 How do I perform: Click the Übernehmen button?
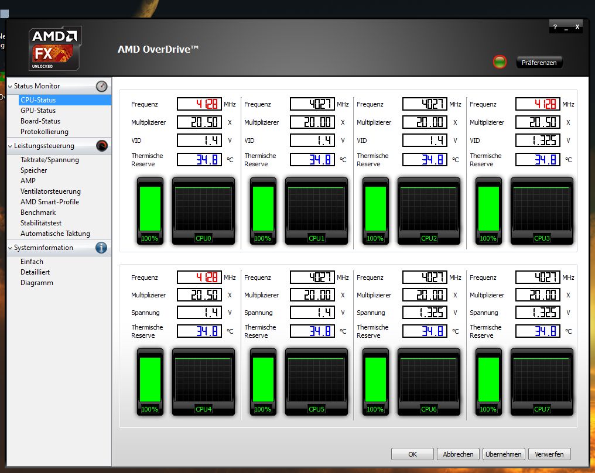[504, 454]
